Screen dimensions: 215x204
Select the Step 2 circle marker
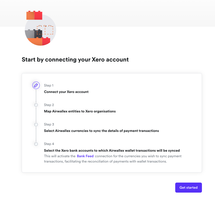coord(36,105)
